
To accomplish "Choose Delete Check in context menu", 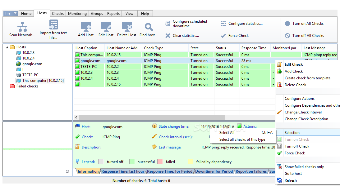I will coord(295,85).
